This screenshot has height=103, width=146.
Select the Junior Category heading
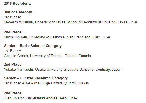(18, 12)
